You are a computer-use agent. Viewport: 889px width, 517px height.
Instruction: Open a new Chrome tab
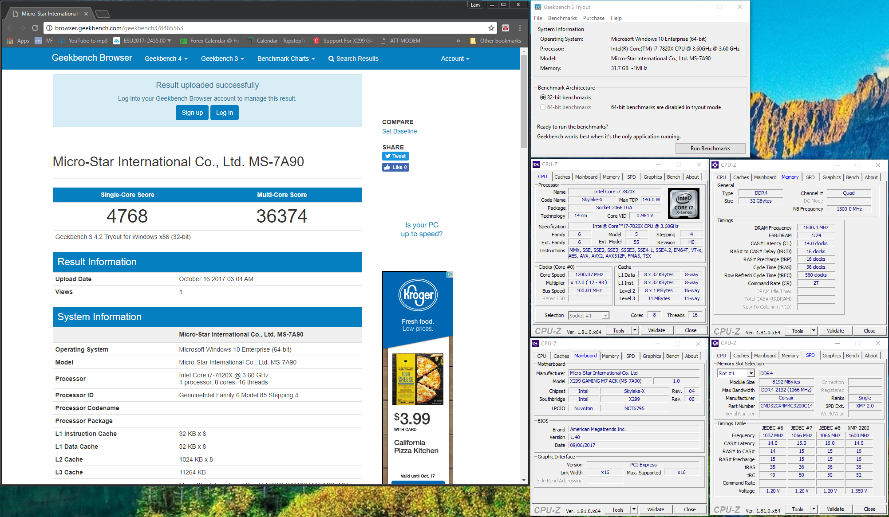pyautogui.click(x=103, y=14)
